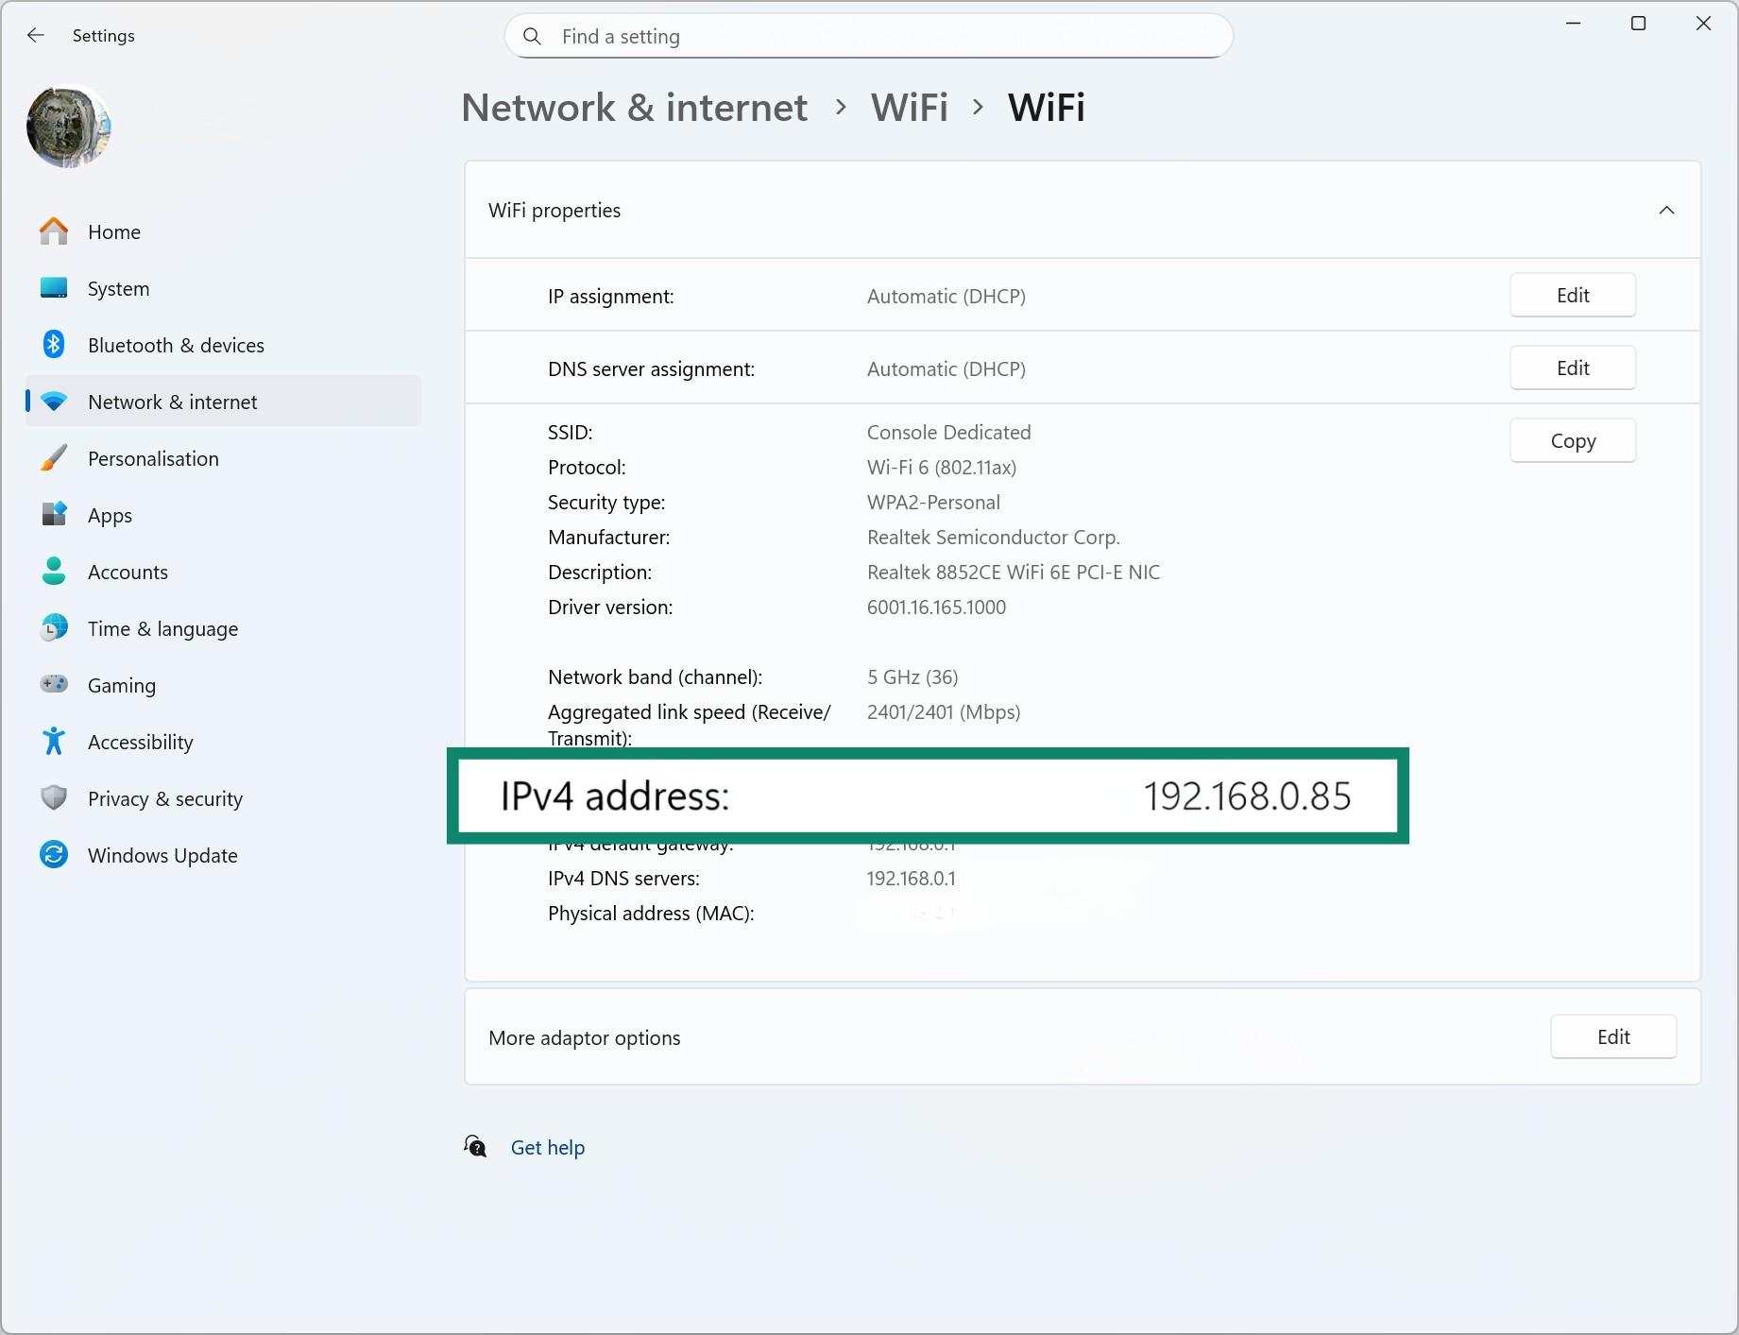Edit the DNS server assignment

click(x=1573, y=368)
